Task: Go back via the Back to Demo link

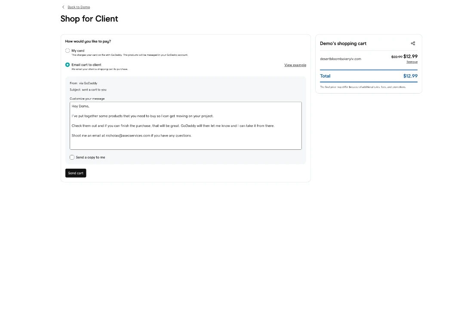Action: (x=79, y=7)
